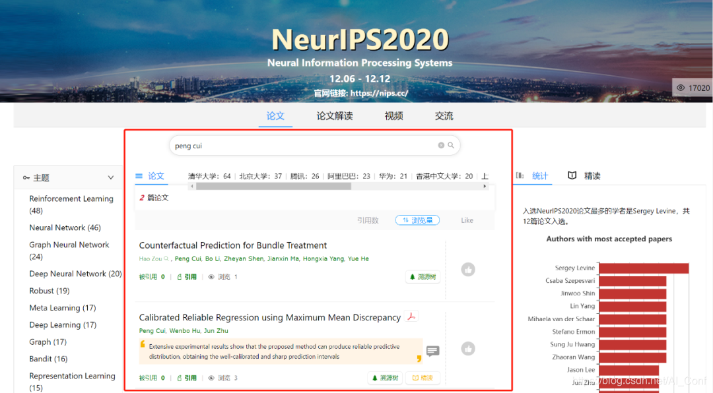Open 精读 button on Calibrated Regression paper
The image size is (713, 393).
tap(423, 378)
